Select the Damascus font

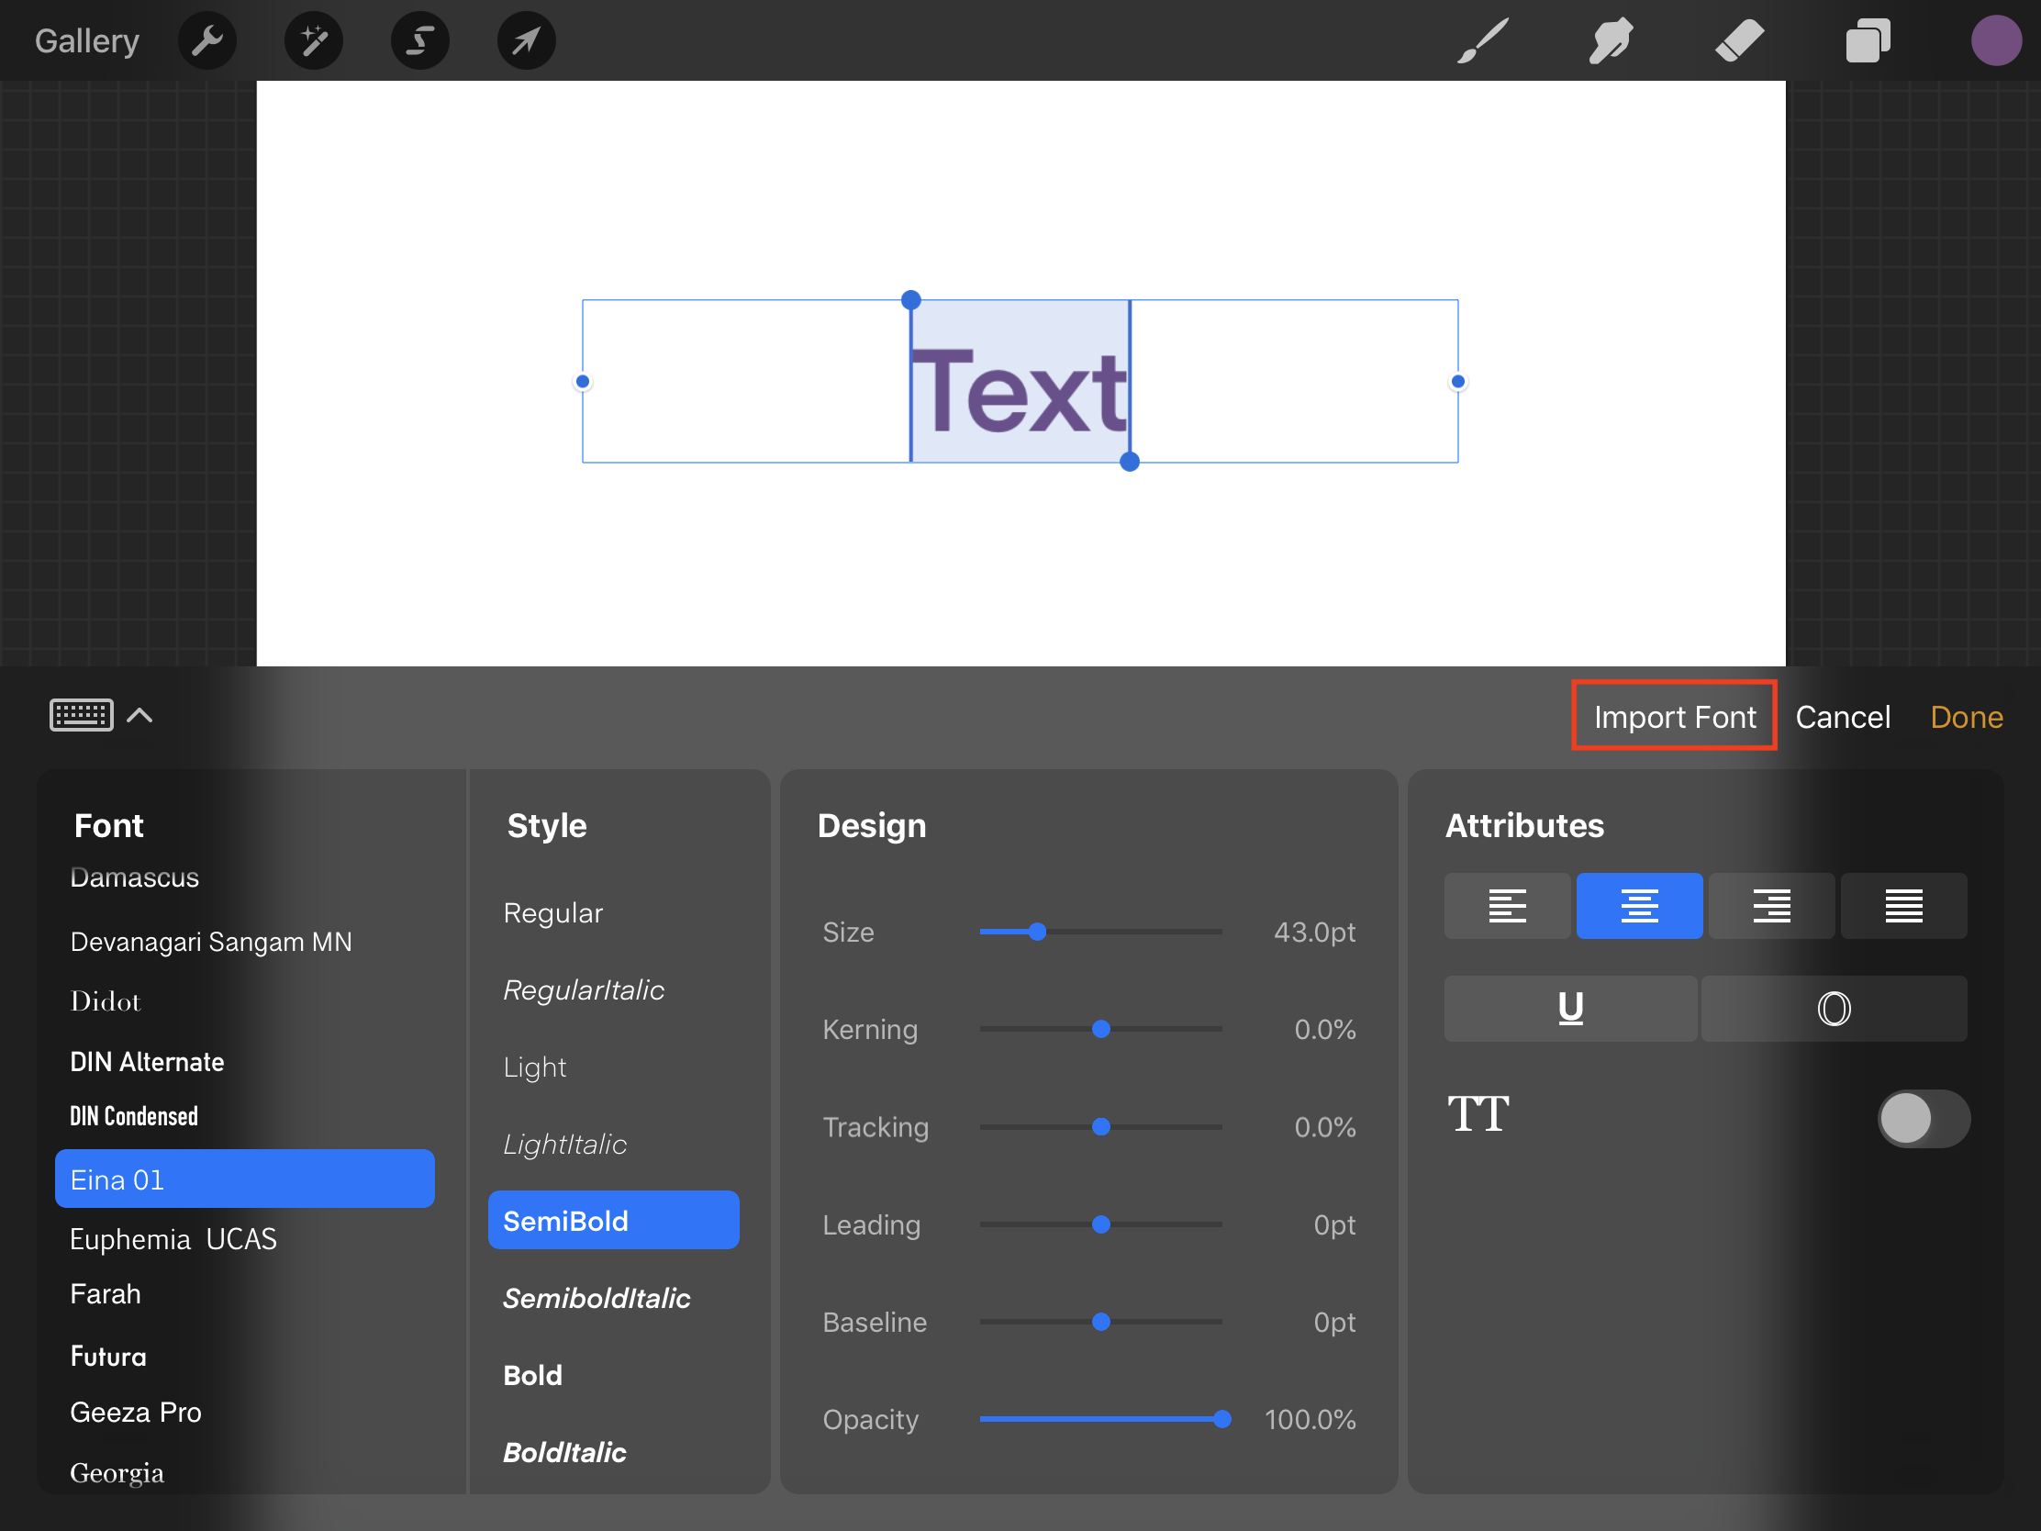coord(135,877)
